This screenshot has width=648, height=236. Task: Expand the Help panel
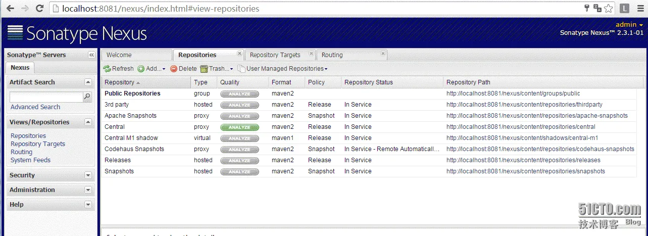(88, 205)
